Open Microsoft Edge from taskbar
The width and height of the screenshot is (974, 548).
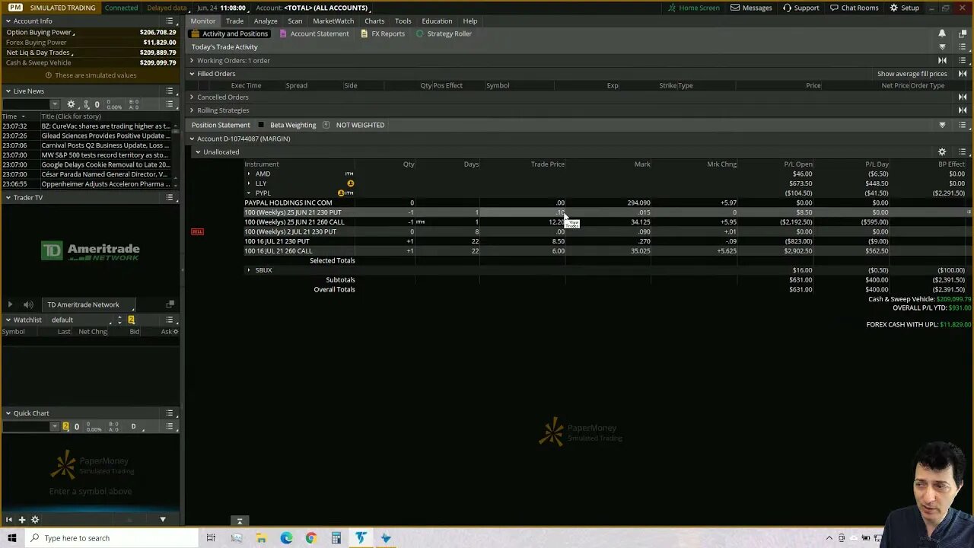tap(286, 538)
